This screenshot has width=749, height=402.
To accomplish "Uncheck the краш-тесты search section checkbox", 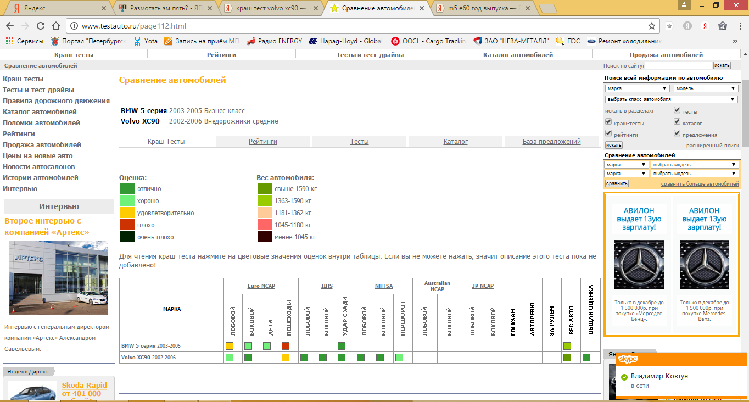I will tap(608, 122).
